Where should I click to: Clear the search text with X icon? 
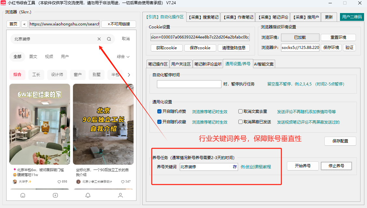[x=99, y=39]
